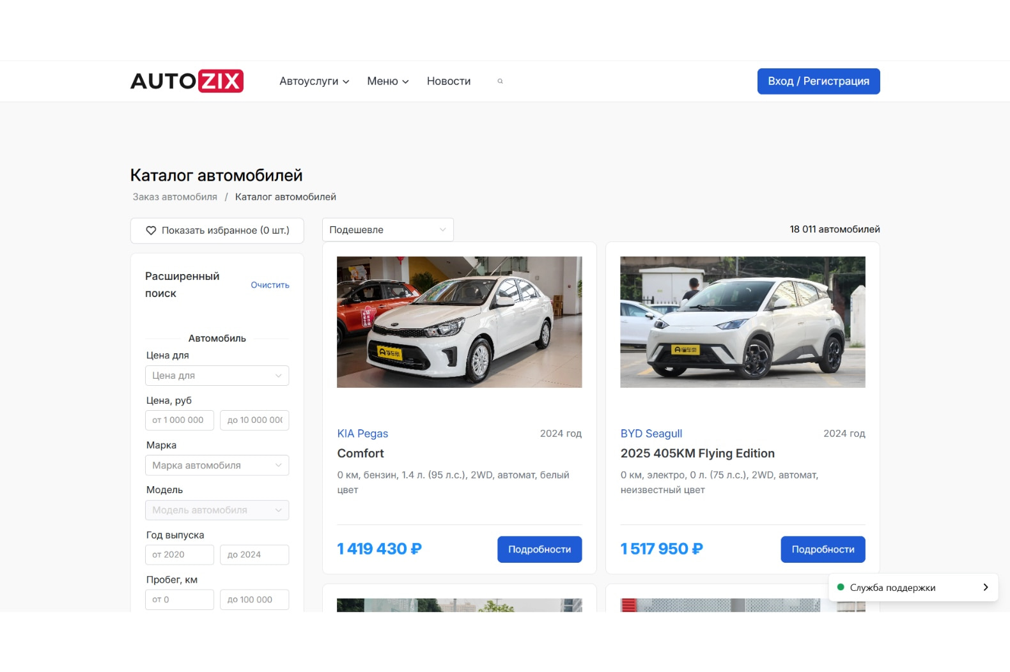Open the Цена для dropdown

pyautogui.click(x=217, y=376)
